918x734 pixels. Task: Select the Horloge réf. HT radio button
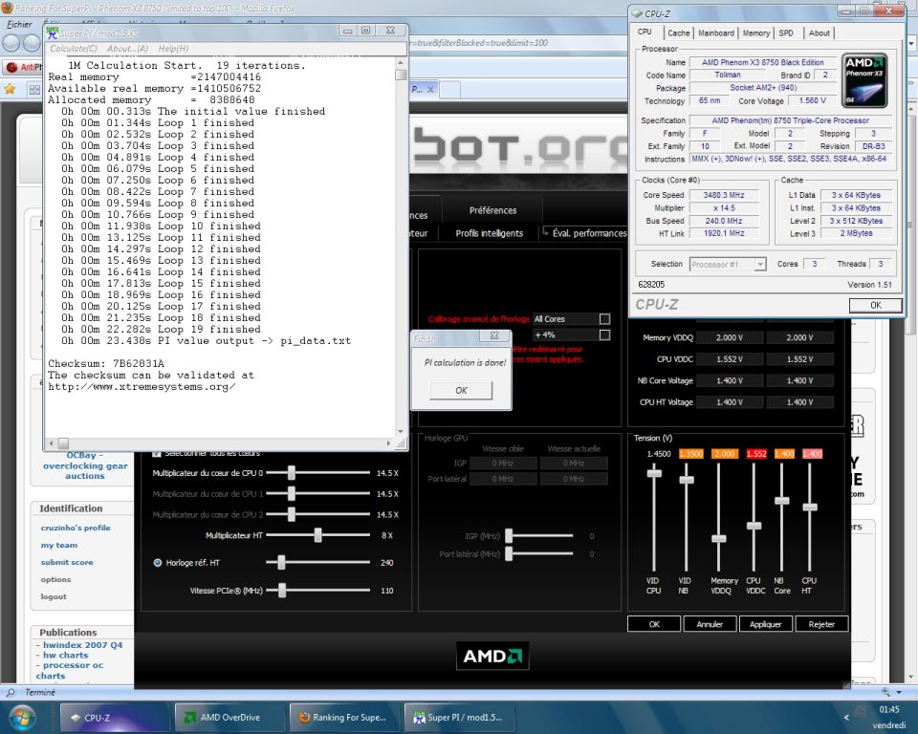pos(158,563)
